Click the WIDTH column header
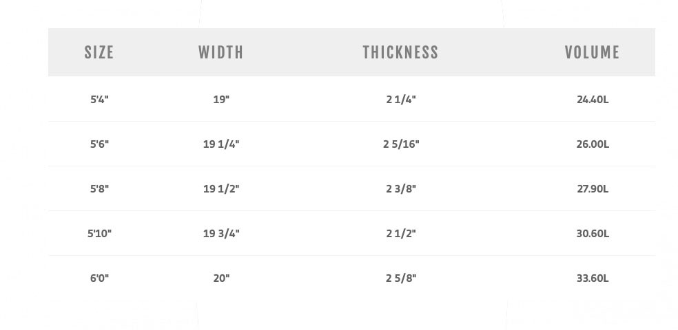This screenshot has width=678, height=330. (221, 52)
